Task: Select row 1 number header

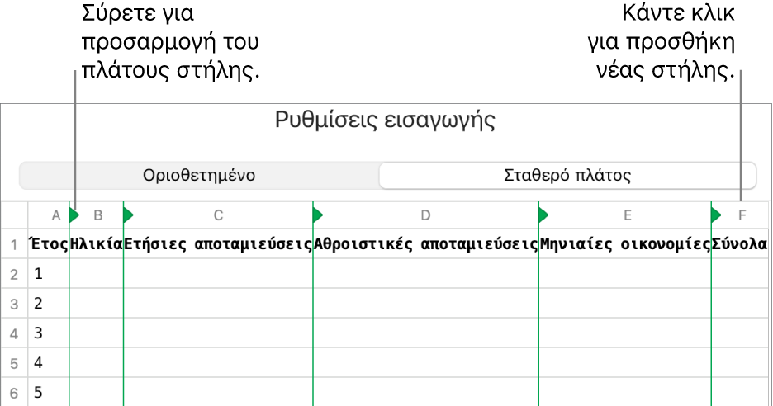Action: pyautogui.click(x=13, y=243)
